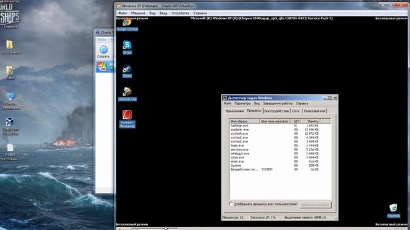Select svchost.exe using 4 344 КБ
Image resolution: width=410 pixels, height=230 pixels.
tap(280, 137)
